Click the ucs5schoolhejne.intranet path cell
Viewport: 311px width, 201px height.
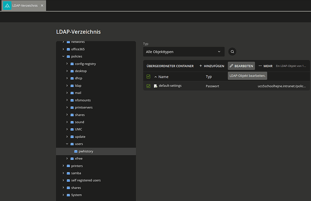[x=282, y=86]
